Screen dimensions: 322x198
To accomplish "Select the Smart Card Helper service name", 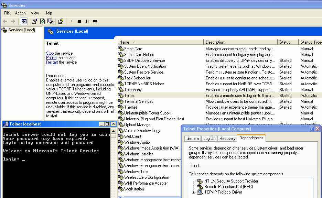I will pos(139,55).
